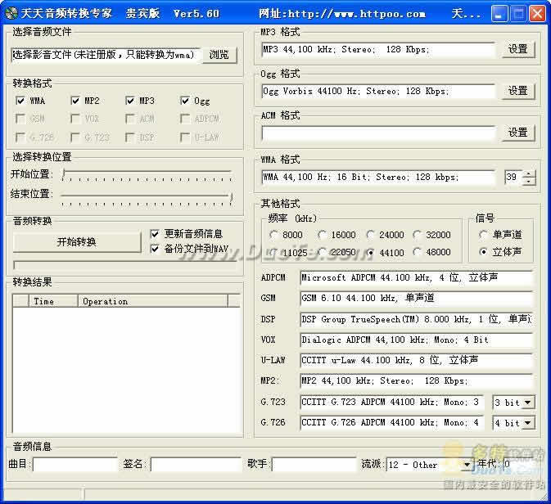The width and height of the screenshot is (551, 504).
Task: Click the 开始位置 start position slider
Action: pos(147,175)
